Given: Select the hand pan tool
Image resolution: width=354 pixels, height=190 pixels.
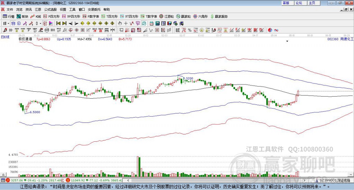Looking at the screenshot, I should click(120, 23).
